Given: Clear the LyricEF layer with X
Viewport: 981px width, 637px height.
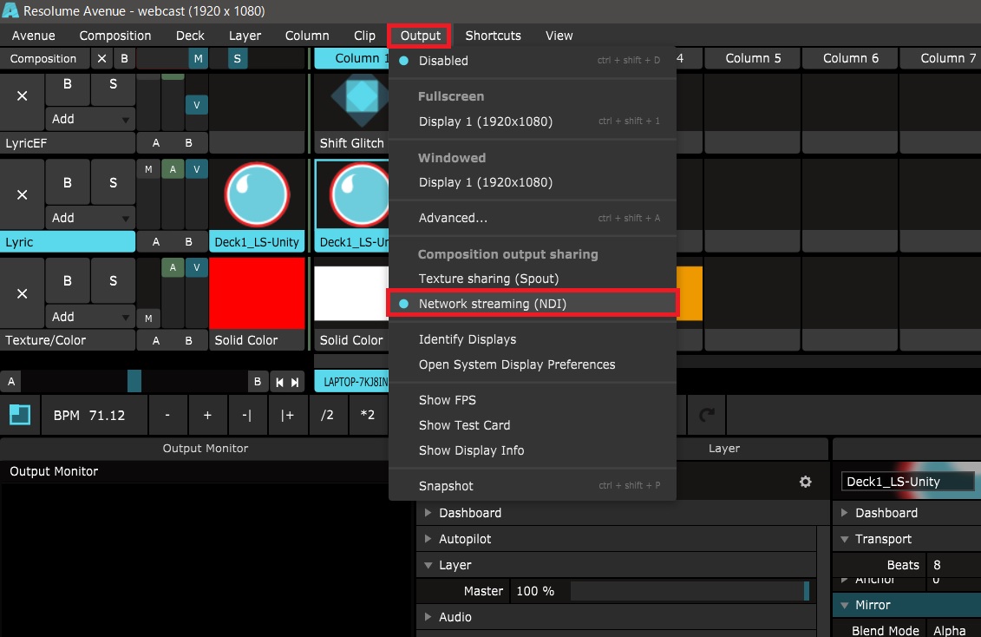Looking at the screenshot, I should [22, 95].
